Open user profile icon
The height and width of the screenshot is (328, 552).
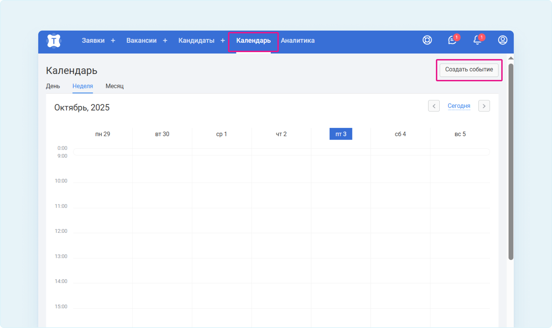[x=503, y=40]
